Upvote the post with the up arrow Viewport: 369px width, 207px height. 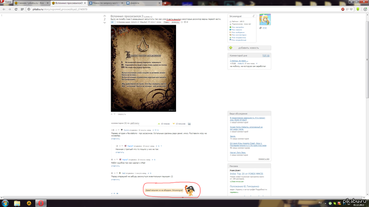[105, 16]
